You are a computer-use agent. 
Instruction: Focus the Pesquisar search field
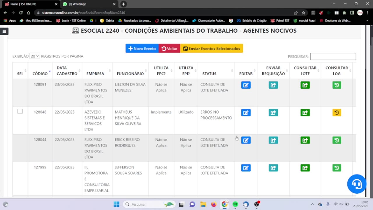[333, 56]
